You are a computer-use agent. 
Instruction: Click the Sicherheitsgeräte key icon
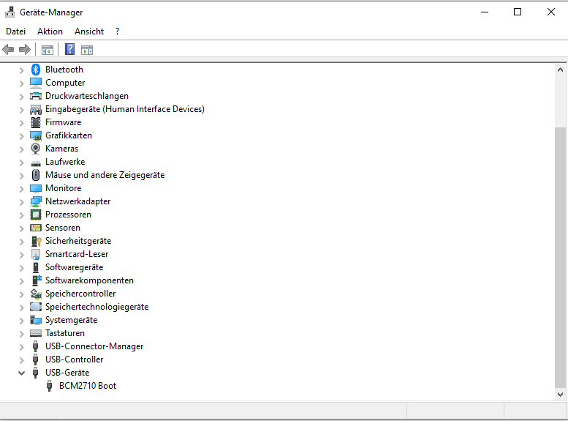[36, 241]
